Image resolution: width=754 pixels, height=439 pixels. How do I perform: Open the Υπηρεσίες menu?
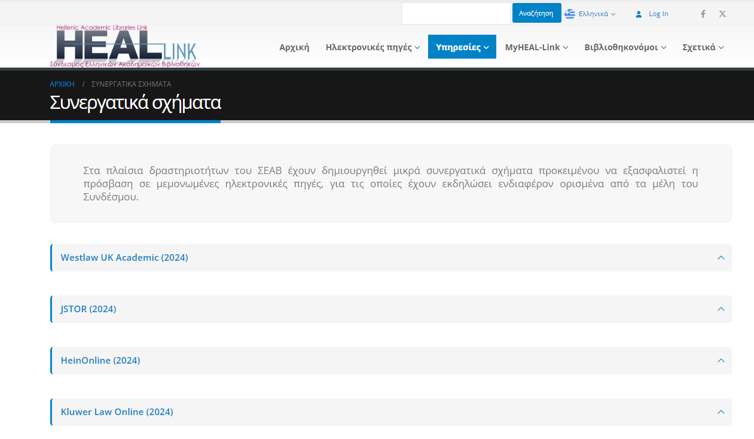pos(462,47)
